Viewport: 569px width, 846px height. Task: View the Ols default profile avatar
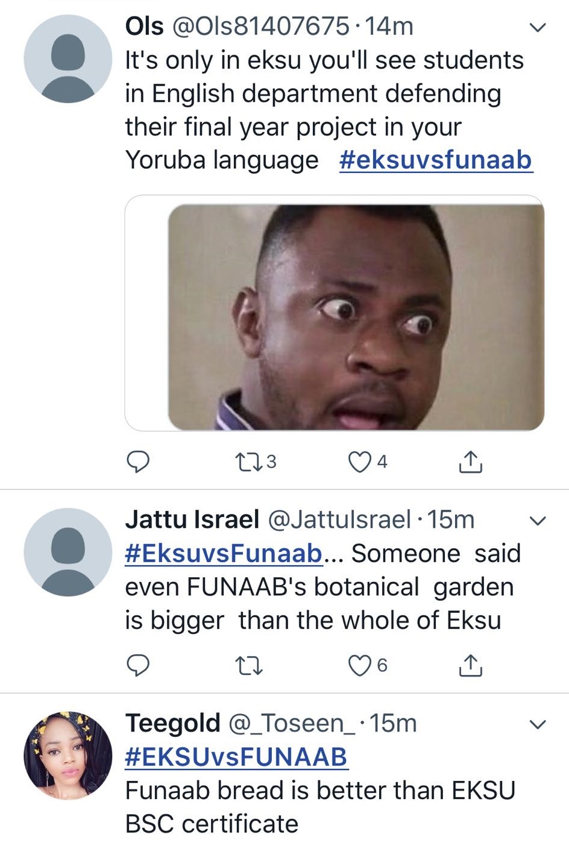[x=68, y=59]
